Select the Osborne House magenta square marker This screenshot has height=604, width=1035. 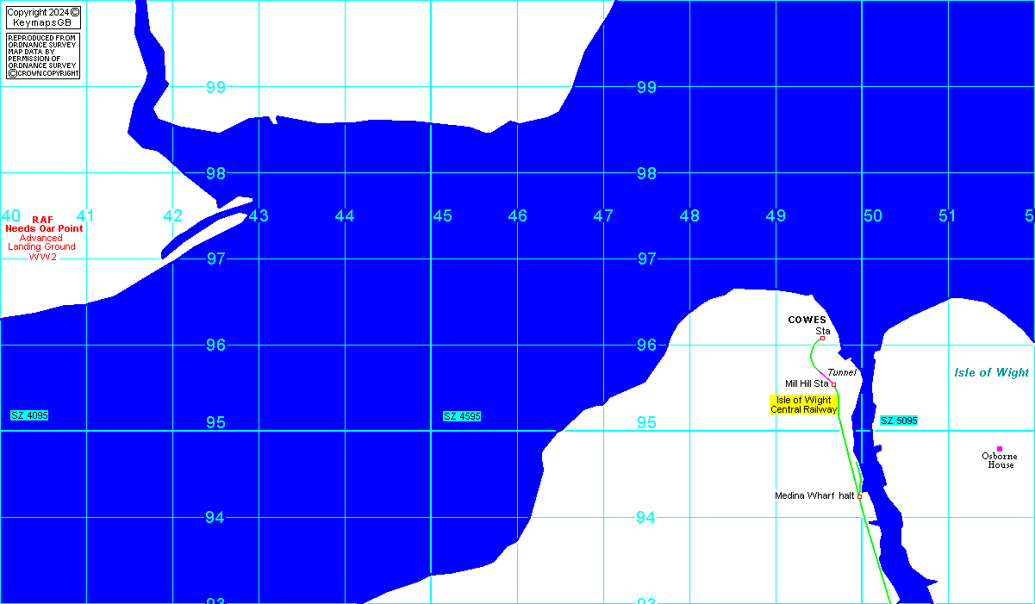pyautogui.click(x=1000, y=448)
